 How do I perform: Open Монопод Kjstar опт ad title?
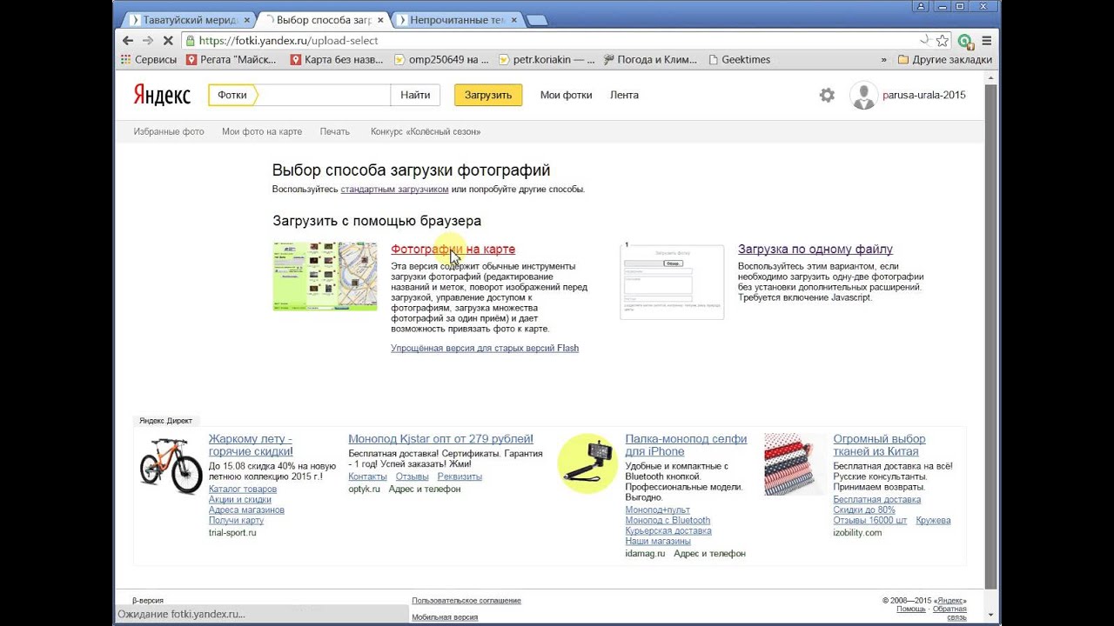[x=440, y=439]
